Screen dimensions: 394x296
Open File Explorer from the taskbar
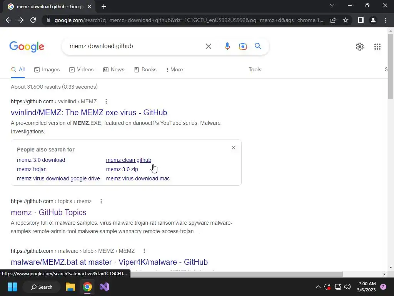(x=70, y=287)
